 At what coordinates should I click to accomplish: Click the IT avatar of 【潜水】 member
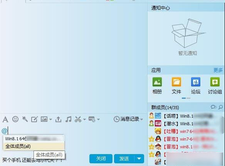tap(158, 123)
